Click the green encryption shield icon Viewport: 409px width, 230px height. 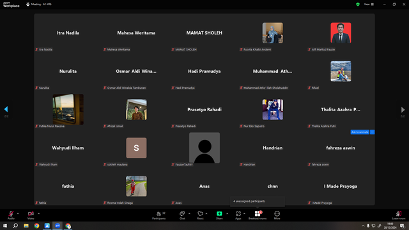click(358, 4)
